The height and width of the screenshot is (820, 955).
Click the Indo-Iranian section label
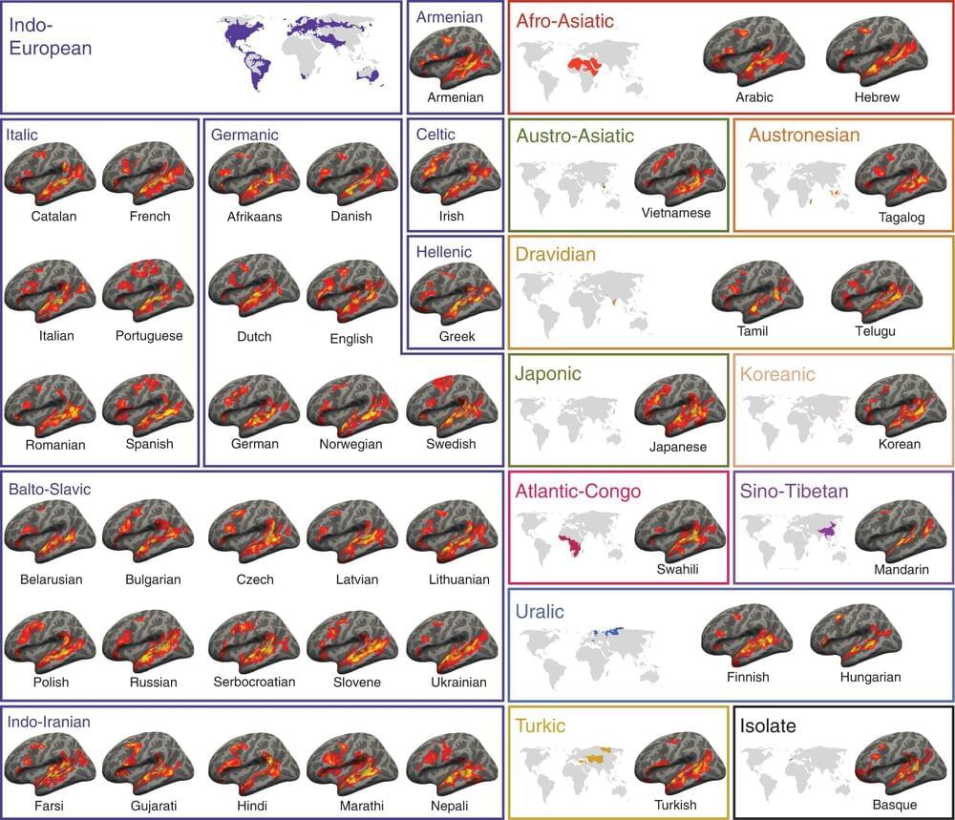(49, 722)
